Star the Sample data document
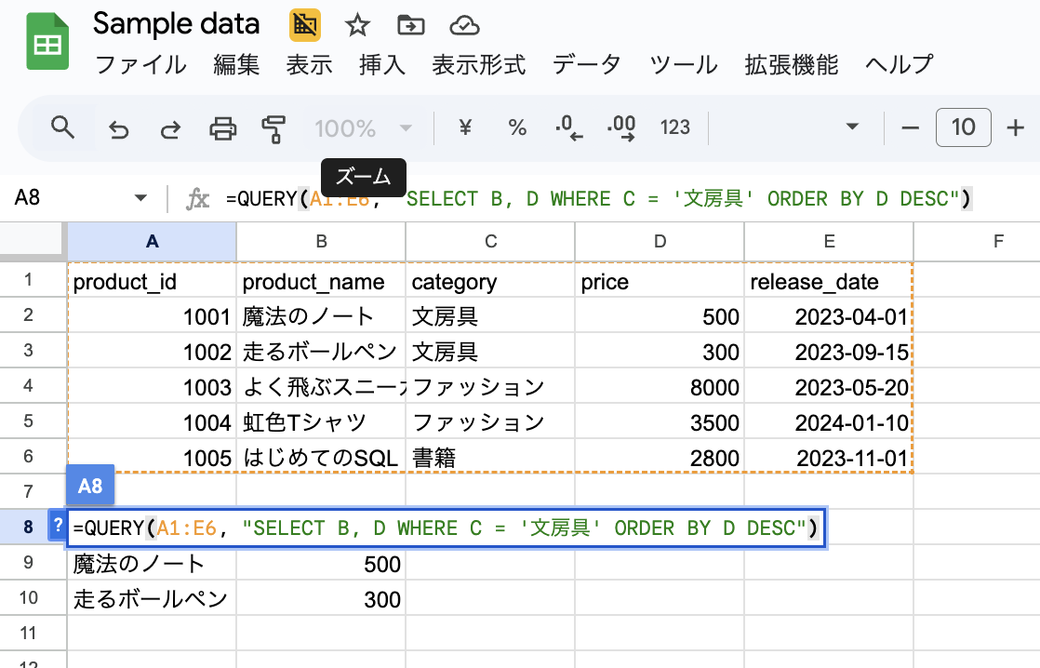The height and width of the screenshot is (668, 1040). (x=357, y=25)
